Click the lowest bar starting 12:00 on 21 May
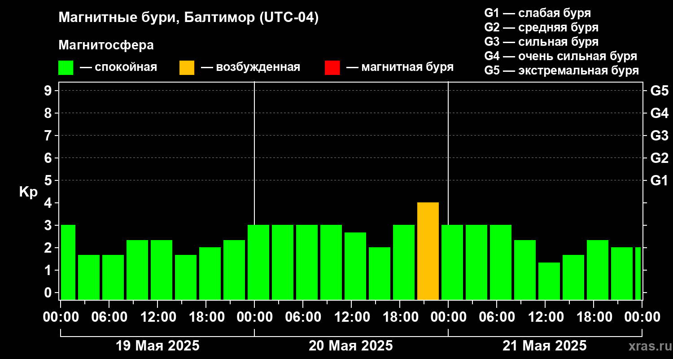 coord(549,281)
